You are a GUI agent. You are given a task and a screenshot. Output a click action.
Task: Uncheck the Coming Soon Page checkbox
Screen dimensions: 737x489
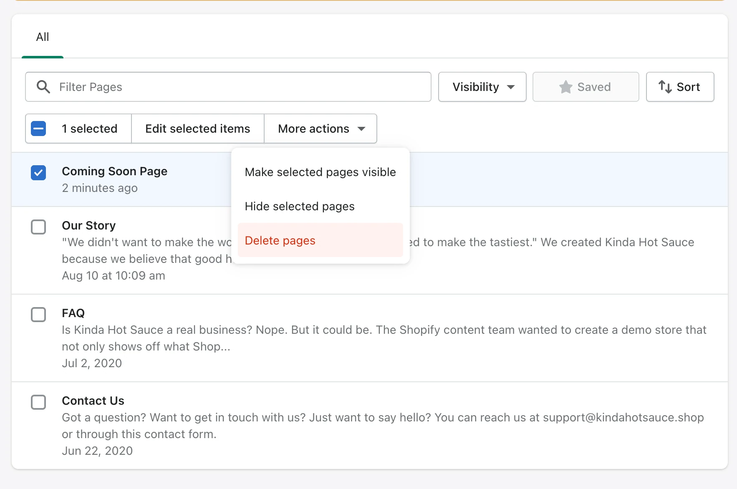tap(38, 173)
